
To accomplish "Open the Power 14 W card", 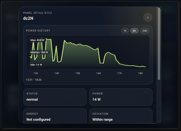I will 121,97.
